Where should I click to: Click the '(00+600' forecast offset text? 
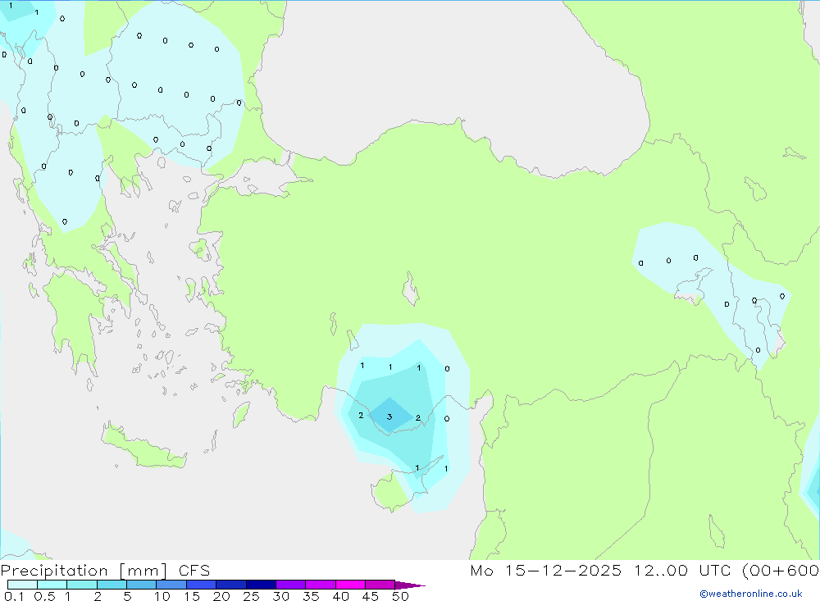pyautogui.click(x=781, y=570)
